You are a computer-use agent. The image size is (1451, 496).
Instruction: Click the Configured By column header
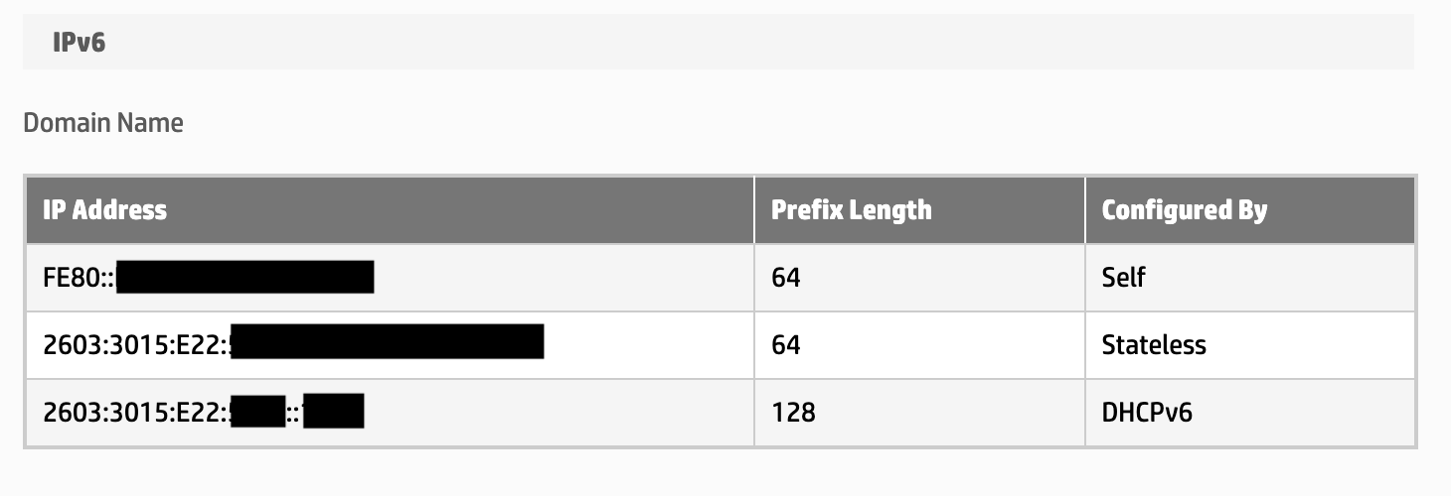pos(1185,209)
